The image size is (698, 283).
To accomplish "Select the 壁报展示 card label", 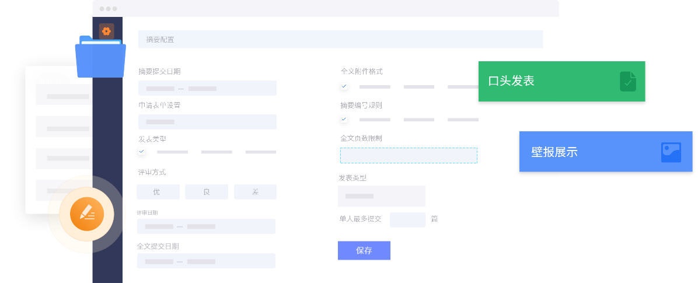I will click(x=554, y=152).
